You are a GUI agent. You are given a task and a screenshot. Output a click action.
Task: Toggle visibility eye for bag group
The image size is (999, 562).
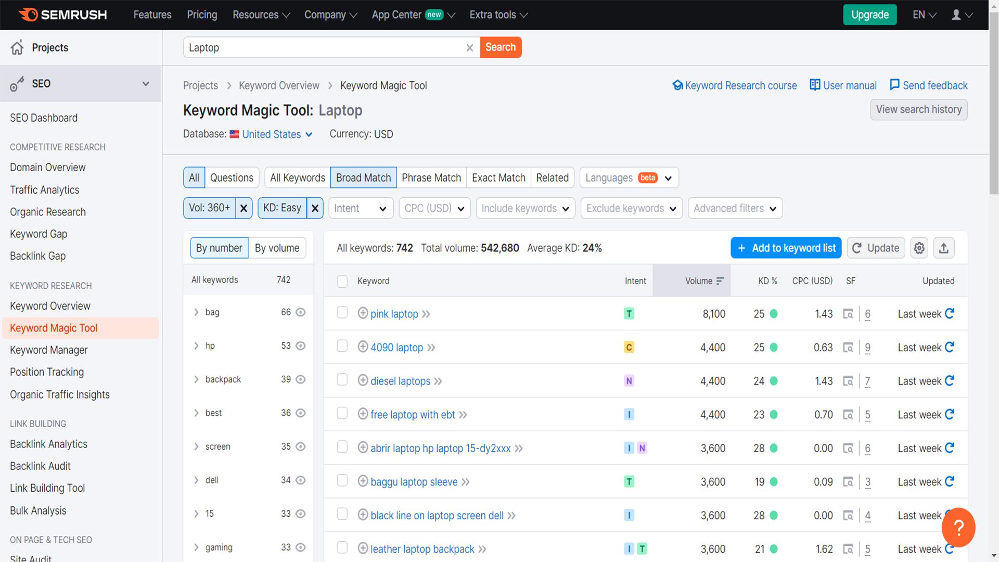point(300,312)
